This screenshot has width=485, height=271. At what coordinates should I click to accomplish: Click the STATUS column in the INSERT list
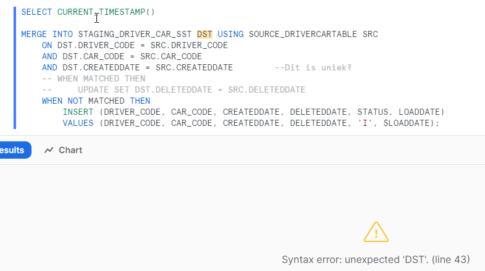point(373,112)
